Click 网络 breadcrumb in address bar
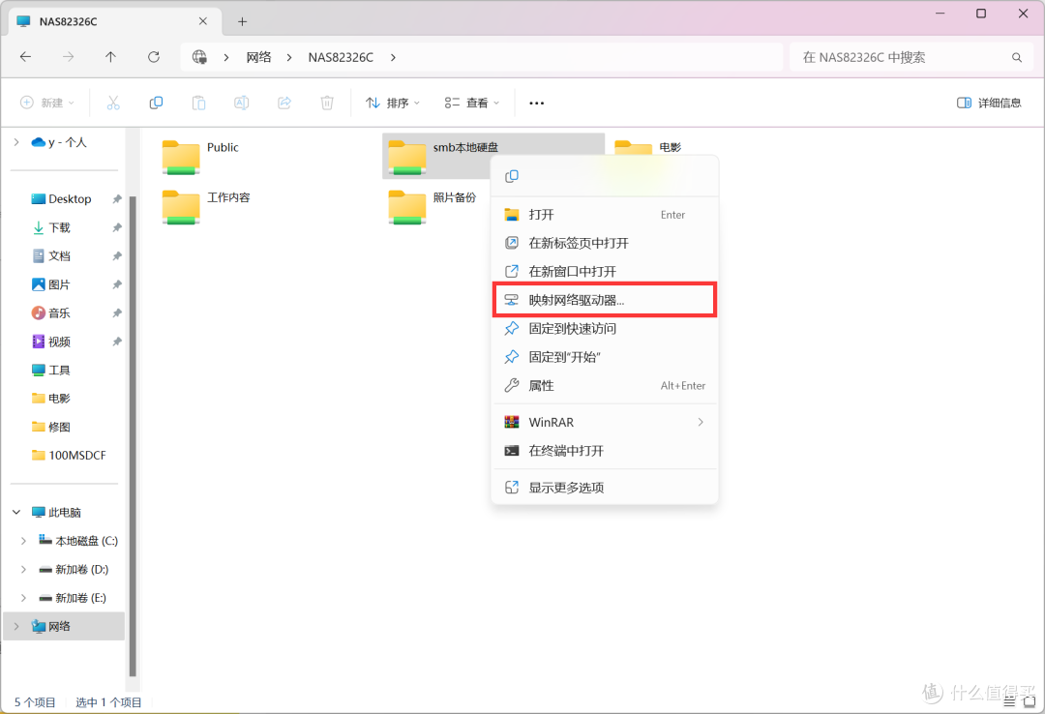1045x714 pixels. point(258,57)
